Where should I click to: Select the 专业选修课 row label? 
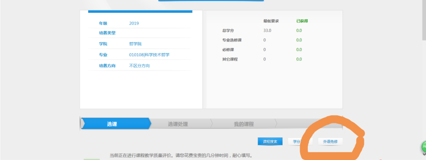232,40
